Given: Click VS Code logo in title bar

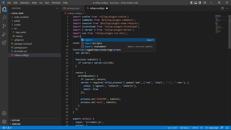Looking at the screenshot, I should [x=3, y=3].
